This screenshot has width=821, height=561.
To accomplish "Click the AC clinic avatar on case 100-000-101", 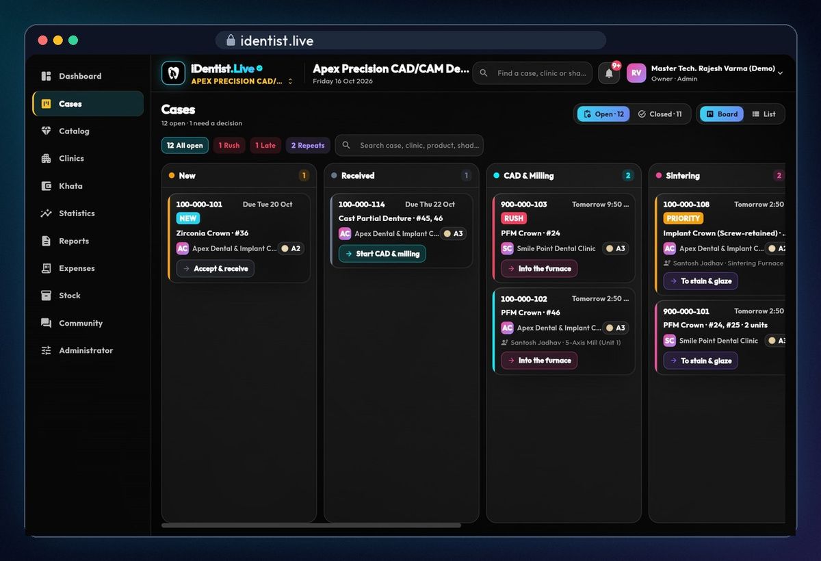I will 183,248.
